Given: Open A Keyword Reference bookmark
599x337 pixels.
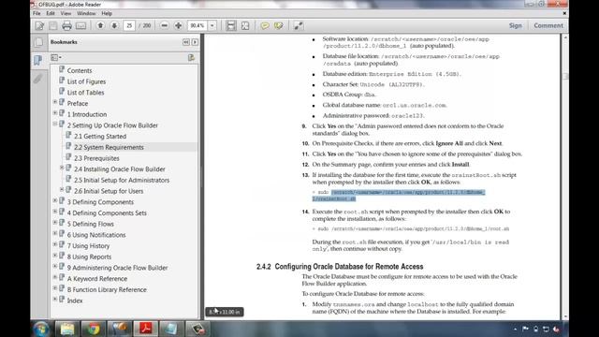Looking at the screenshot, I should click(97, 279).
